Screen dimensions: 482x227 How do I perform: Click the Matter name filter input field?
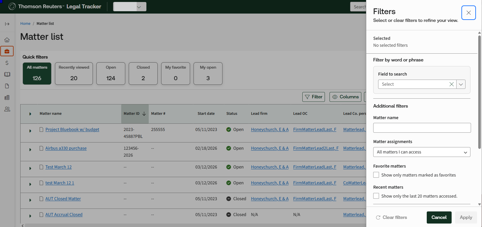point(422,128)
